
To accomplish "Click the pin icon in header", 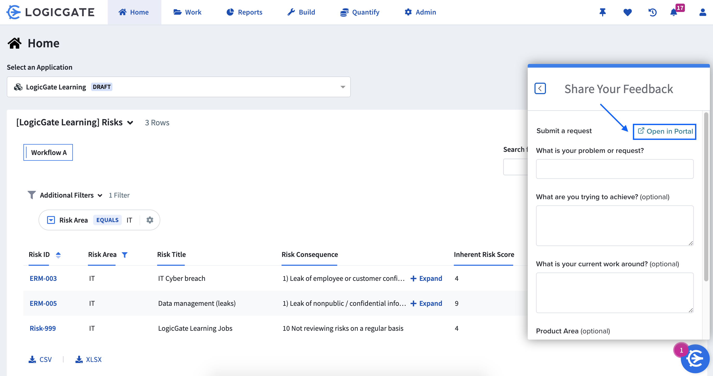I will tap(602, 12).
